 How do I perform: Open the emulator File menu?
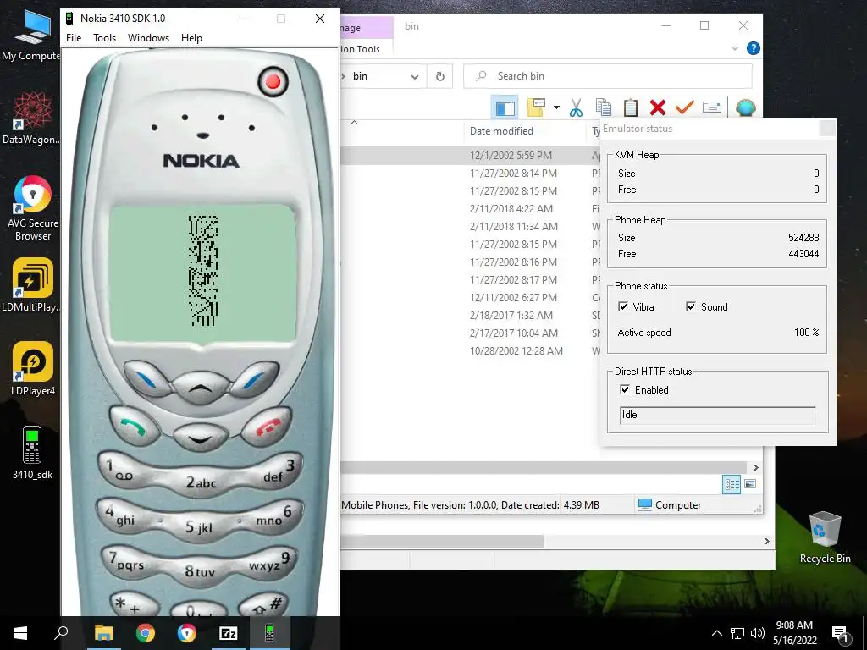[x=74, y=37]
